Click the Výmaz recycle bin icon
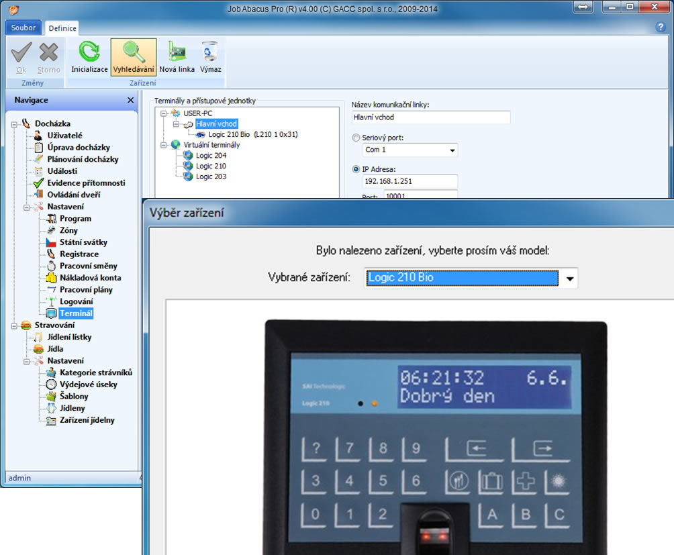This screenshot has height=555, width=674. click(x=210, y=57)
